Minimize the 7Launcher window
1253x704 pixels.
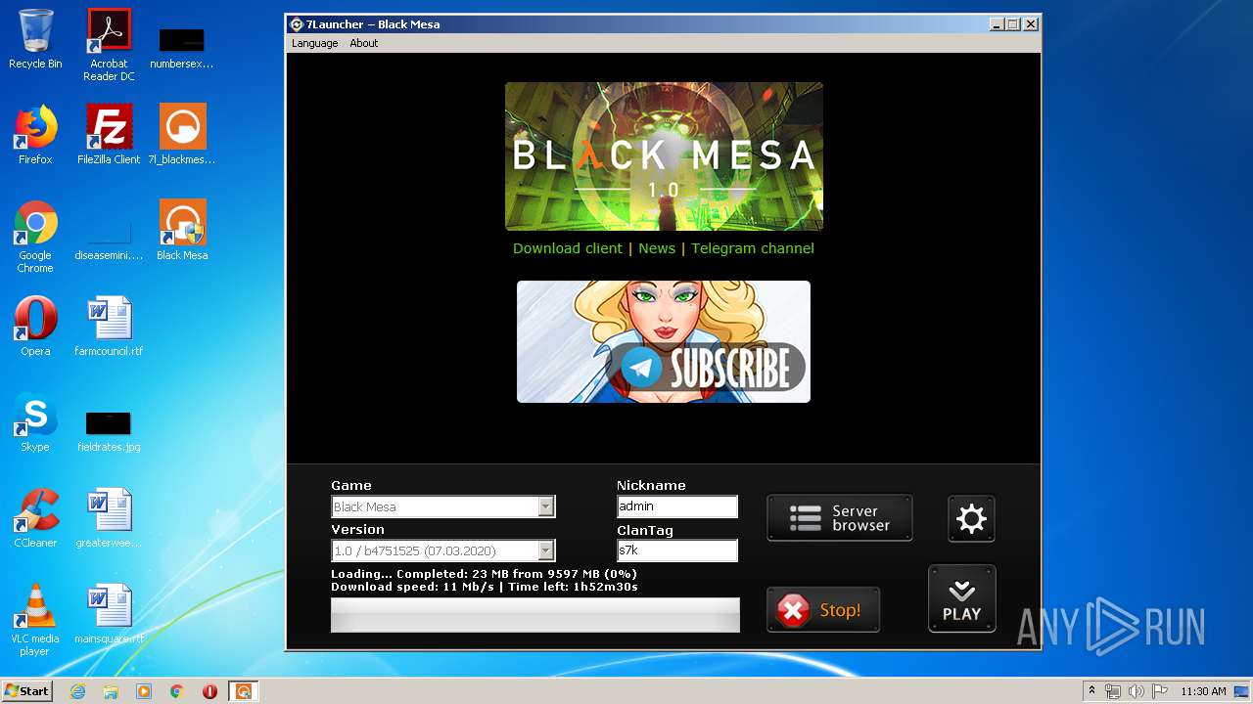tap(997, 24)
